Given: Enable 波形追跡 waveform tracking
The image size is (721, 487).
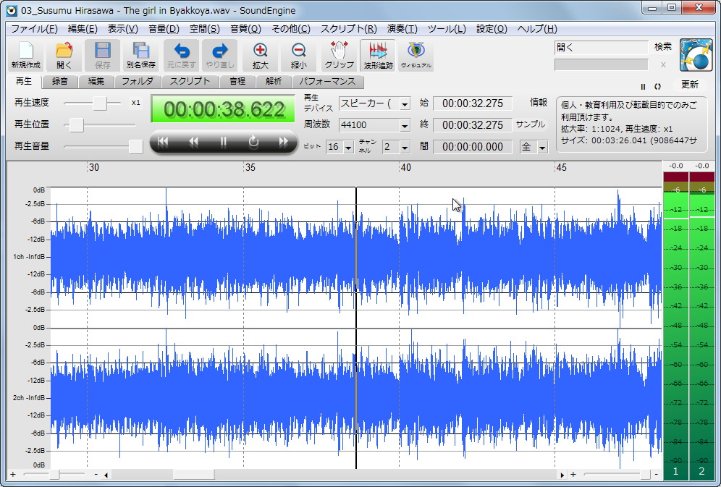Looking at the screenshot, I should click(x=377, y=54).
